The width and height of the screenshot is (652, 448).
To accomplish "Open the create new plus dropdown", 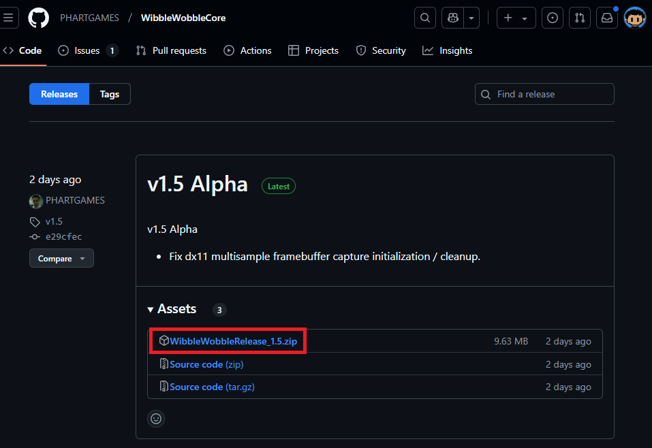I will [516, 18].
